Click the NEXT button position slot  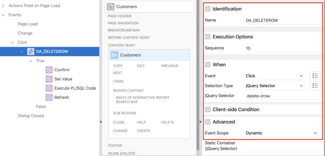pyautogui.click(x=117, y=73)
